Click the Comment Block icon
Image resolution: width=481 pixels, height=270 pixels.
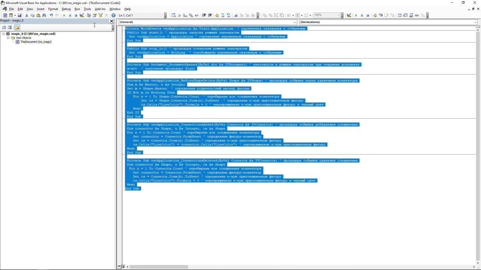(x=222, y=15)
